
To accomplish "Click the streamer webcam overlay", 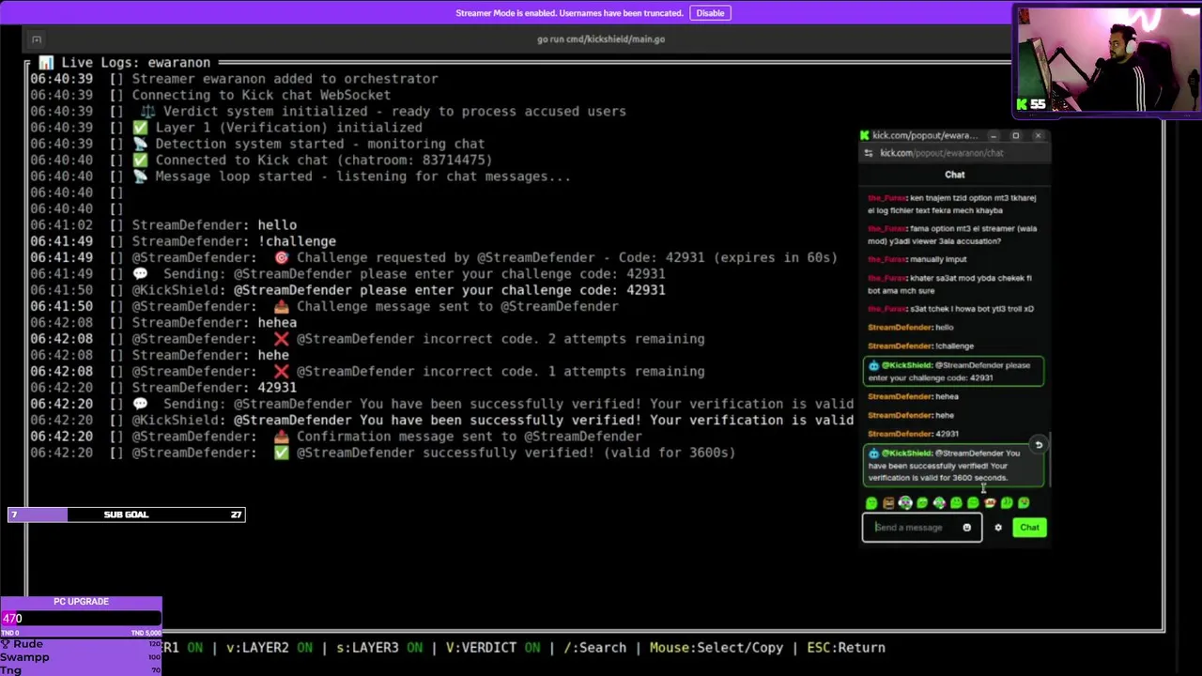I will [x=1106, y=61].
